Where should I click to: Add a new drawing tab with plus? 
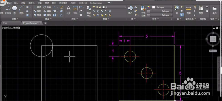tap(45, 23)
